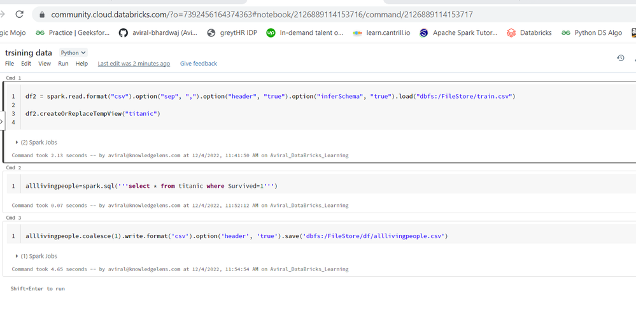Open the Python DS Algo bookmark
Image resolution: width=636 pixels, height=331 pixels.
(x=591, y=32)
